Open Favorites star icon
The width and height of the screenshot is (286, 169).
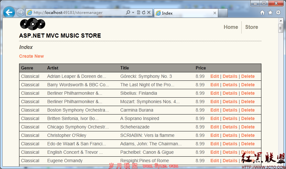click(x=270, y=12)
